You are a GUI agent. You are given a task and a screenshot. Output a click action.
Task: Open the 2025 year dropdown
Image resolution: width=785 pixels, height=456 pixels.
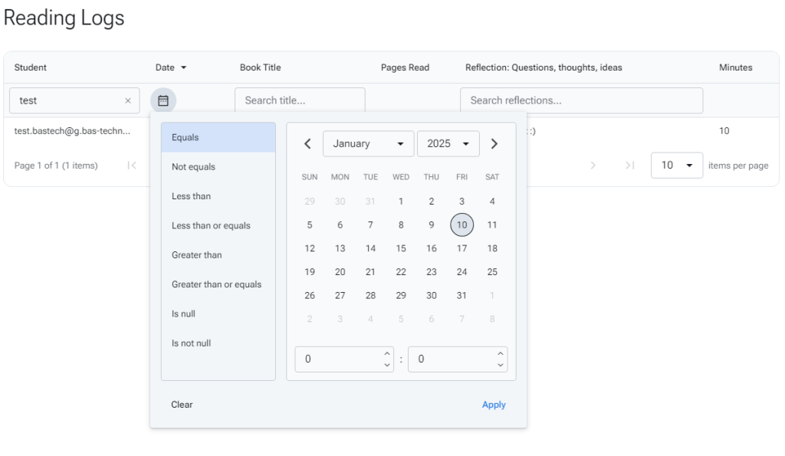[x=448, y=144]
